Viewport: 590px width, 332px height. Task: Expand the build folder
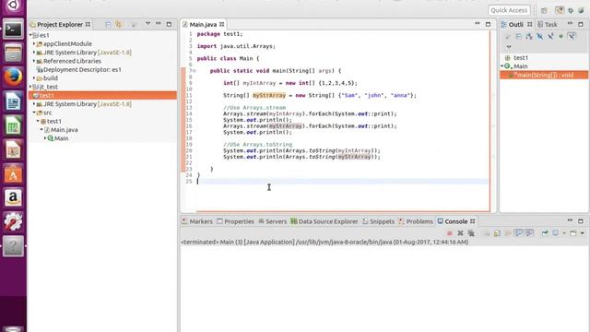point(34,78)
